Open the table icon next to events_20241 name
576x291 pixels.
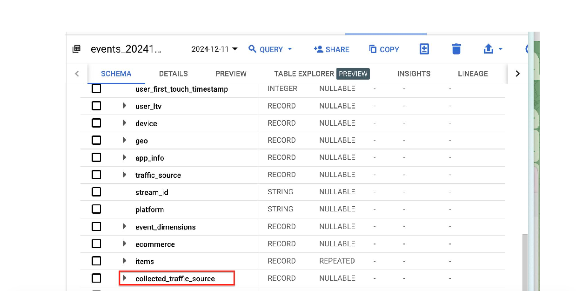(x=76, y=49)
